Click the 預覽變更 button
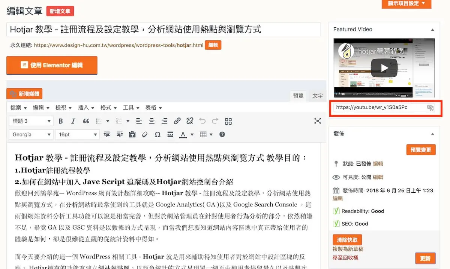450x269 pixels. pyautogui.click(x=421, y=150)
